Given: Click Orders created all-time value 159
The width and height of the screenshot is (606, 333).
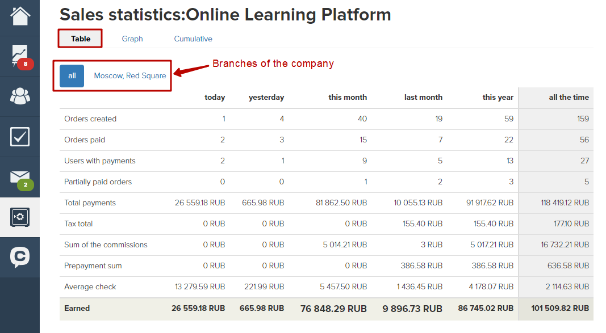Looking at the screenshot, I should [x=583, y=119].
